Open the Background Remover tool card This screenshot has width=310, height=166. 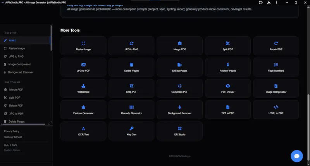[179, 110]
